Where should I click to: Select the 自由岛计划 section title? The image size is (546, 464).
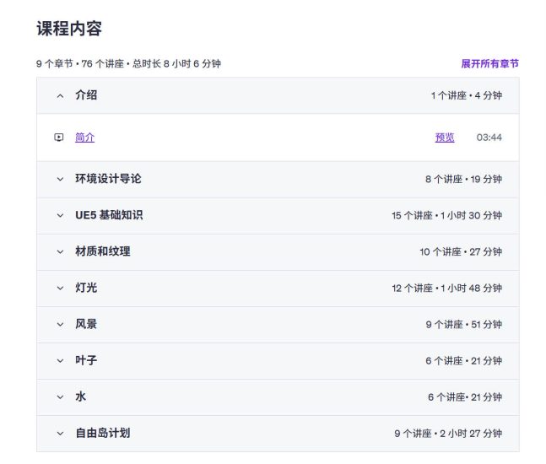(103, 433)
